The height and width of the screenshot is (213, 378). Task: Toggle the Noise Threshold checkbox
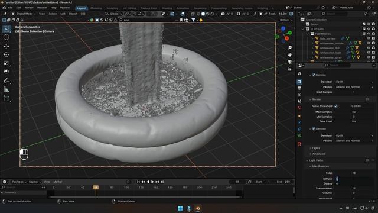(336, 106)
